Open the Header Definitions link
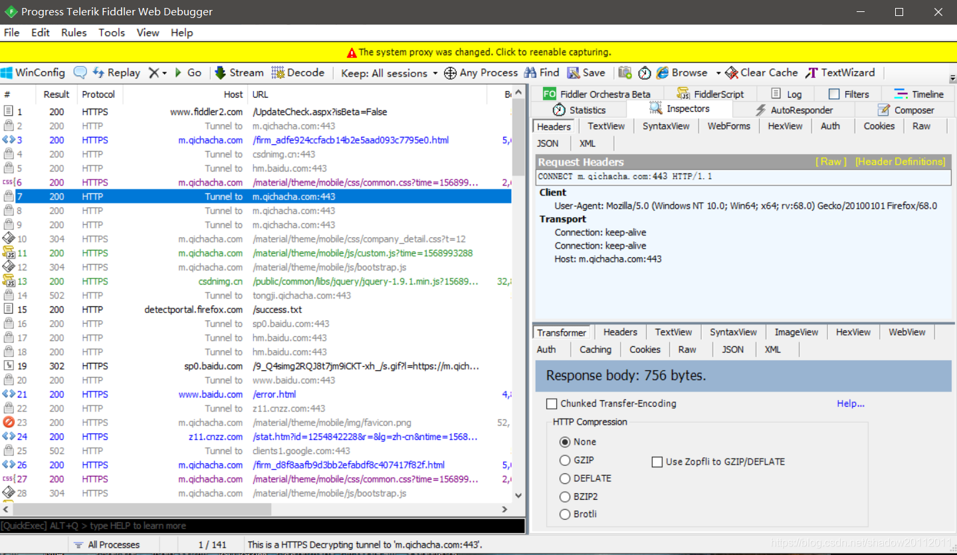The height and width of the screenshot is (555, 957). tap(900, 162)
